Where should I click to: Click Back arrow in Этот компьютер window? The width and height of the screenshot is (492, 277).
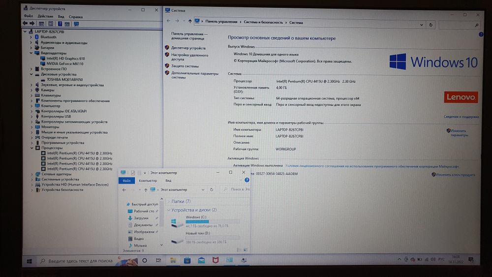pyautogui.click(x=124, y=190)
